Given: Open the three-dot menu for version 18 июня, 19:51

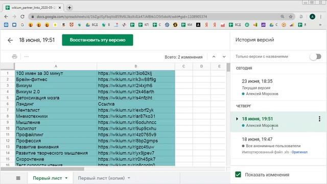Looking at the screenshot, I should (x=319, y=119).
